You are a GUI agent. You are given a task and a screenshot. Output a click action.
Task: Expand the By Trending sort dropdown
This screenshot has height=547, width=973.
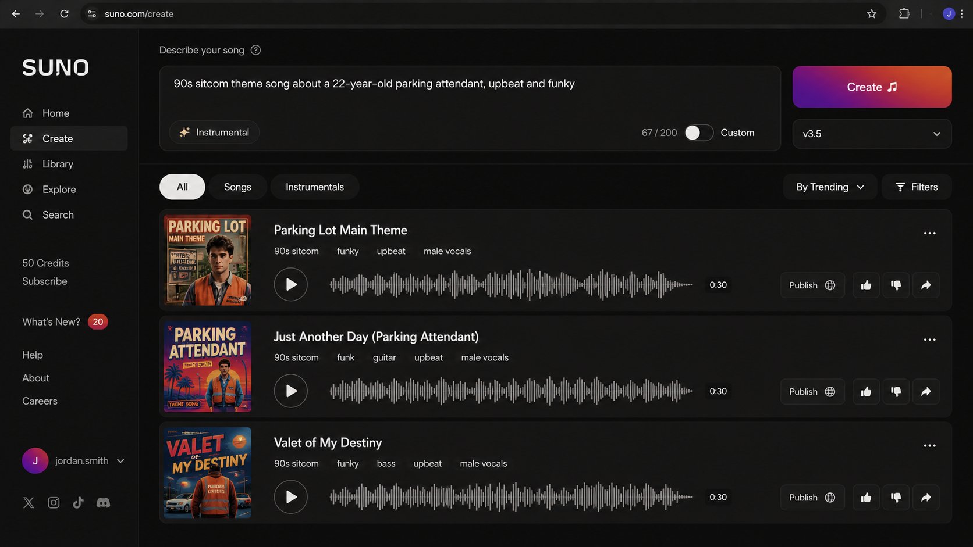[x=830, y=187]
